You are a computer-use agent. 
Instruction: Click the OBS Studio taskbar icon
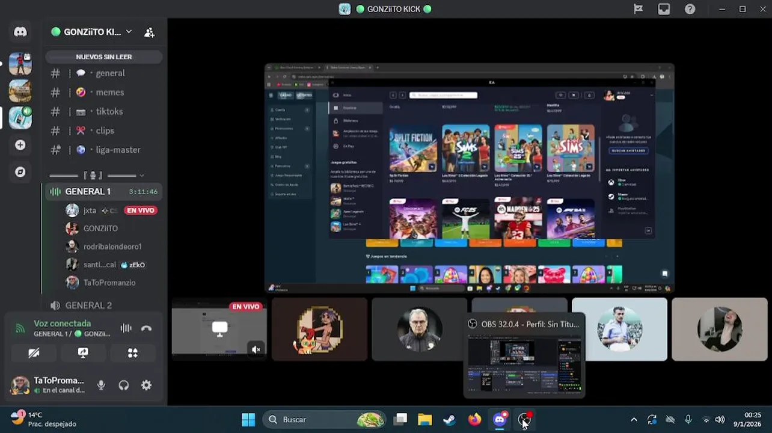pos(525,420)
